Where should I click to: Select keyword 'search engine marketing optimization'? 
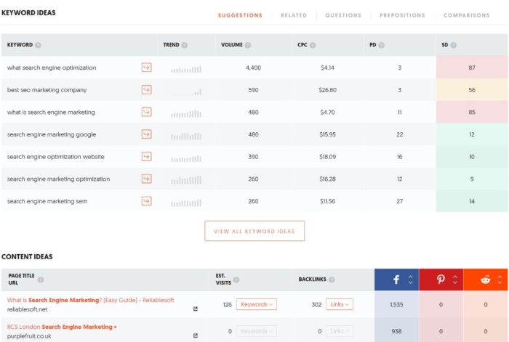58,179
